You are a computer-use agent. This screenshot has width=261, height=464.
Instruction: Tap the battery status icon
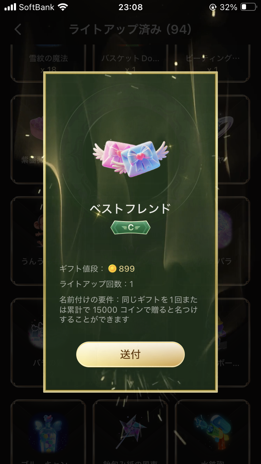pos(248,7)
